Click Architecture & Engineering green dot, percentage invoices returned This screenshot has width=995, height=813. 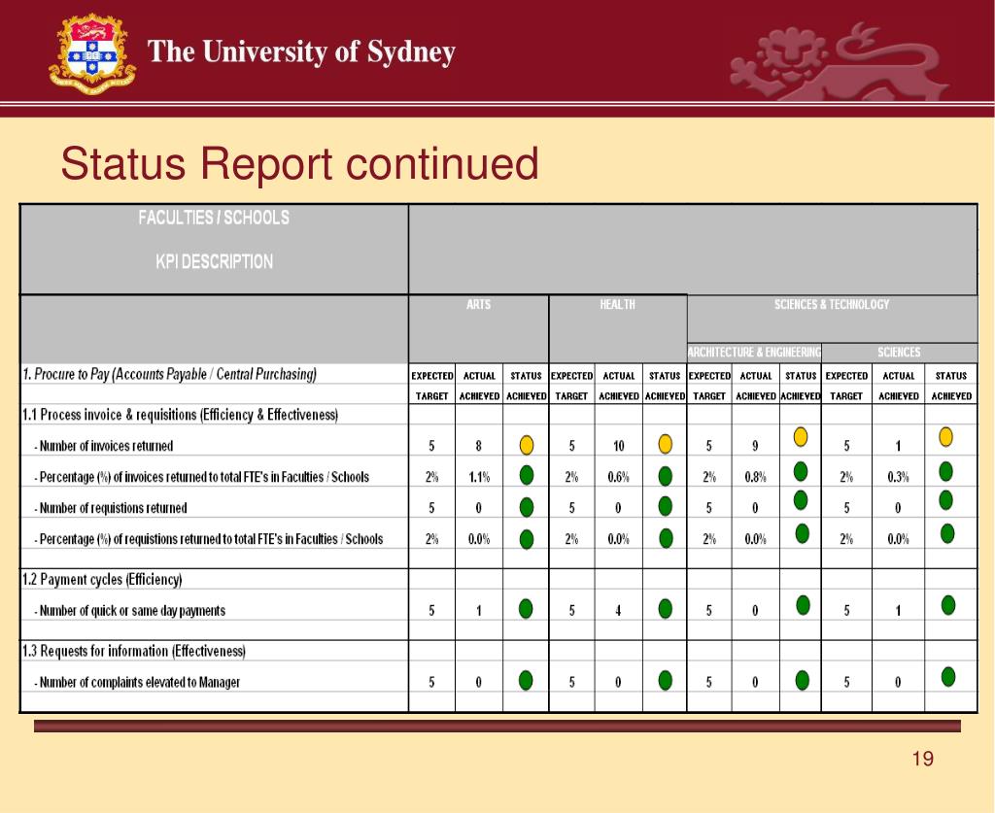[801, 471]
